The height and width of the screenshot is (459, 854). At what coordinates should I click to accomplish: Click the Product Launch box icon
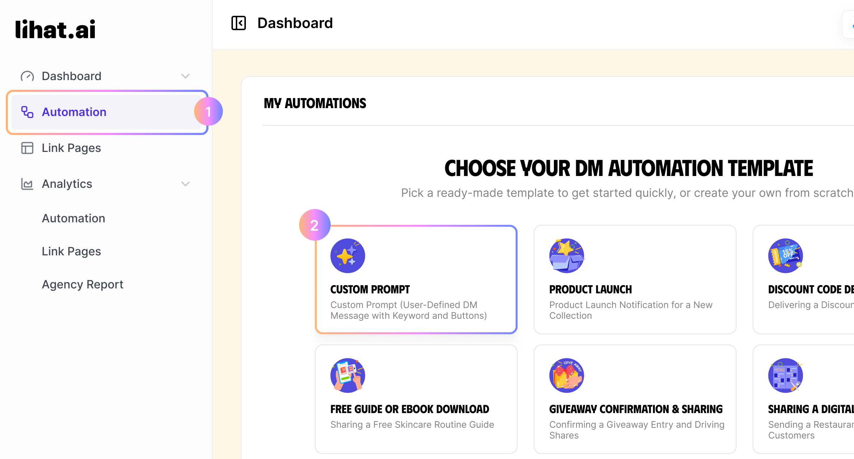pyautogui.click(x=566, y=256)
